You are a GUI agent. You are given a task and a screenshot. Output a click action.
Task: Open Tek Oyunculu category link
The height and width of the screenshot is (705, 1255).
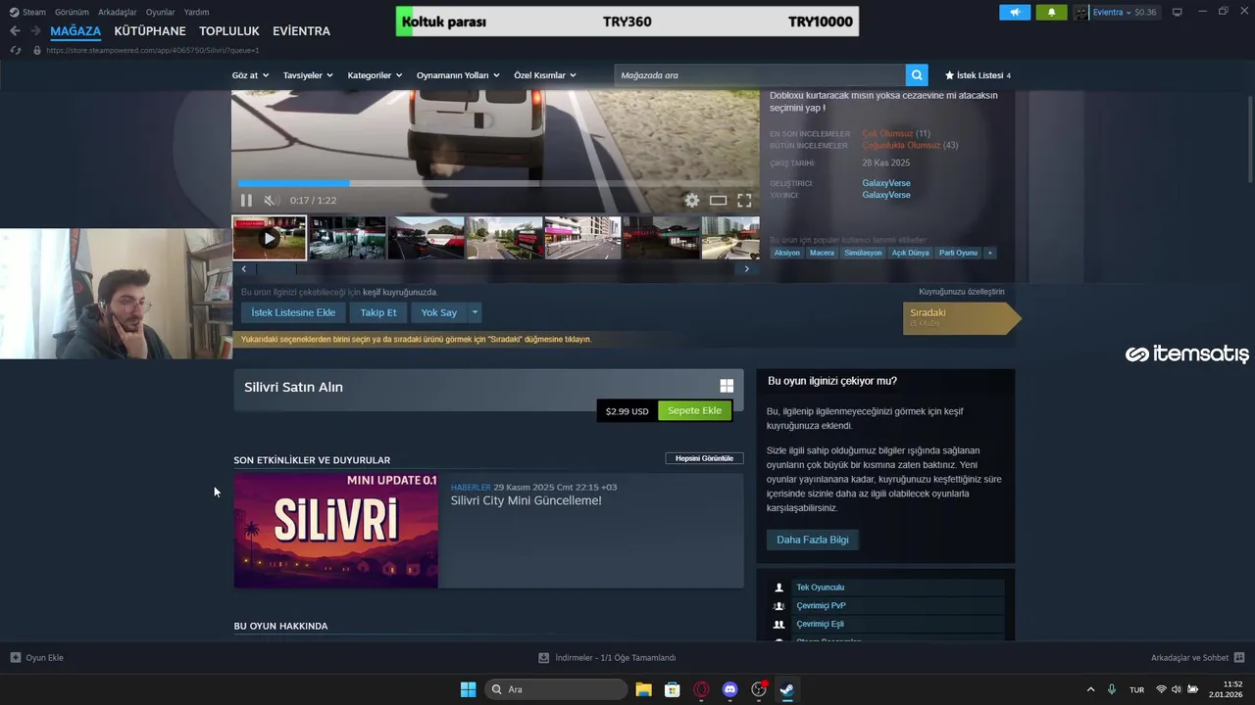coord(821,587)
